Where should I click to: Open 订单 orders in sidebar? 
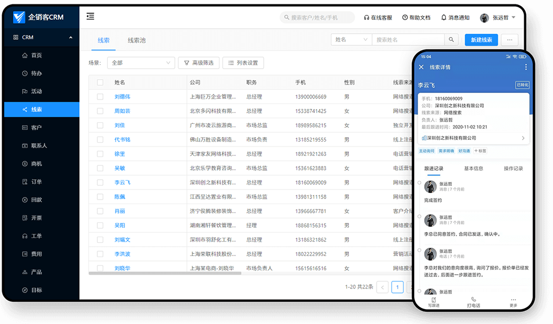coord(41,181)
